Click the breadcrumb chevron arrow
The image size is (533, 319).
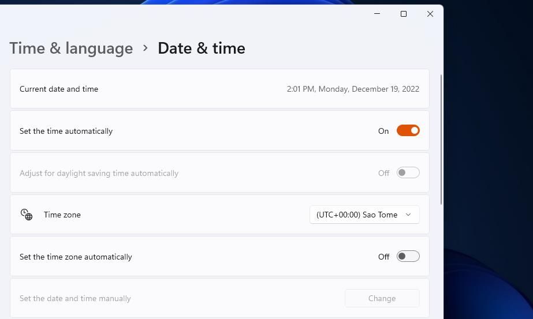point(146,48)
